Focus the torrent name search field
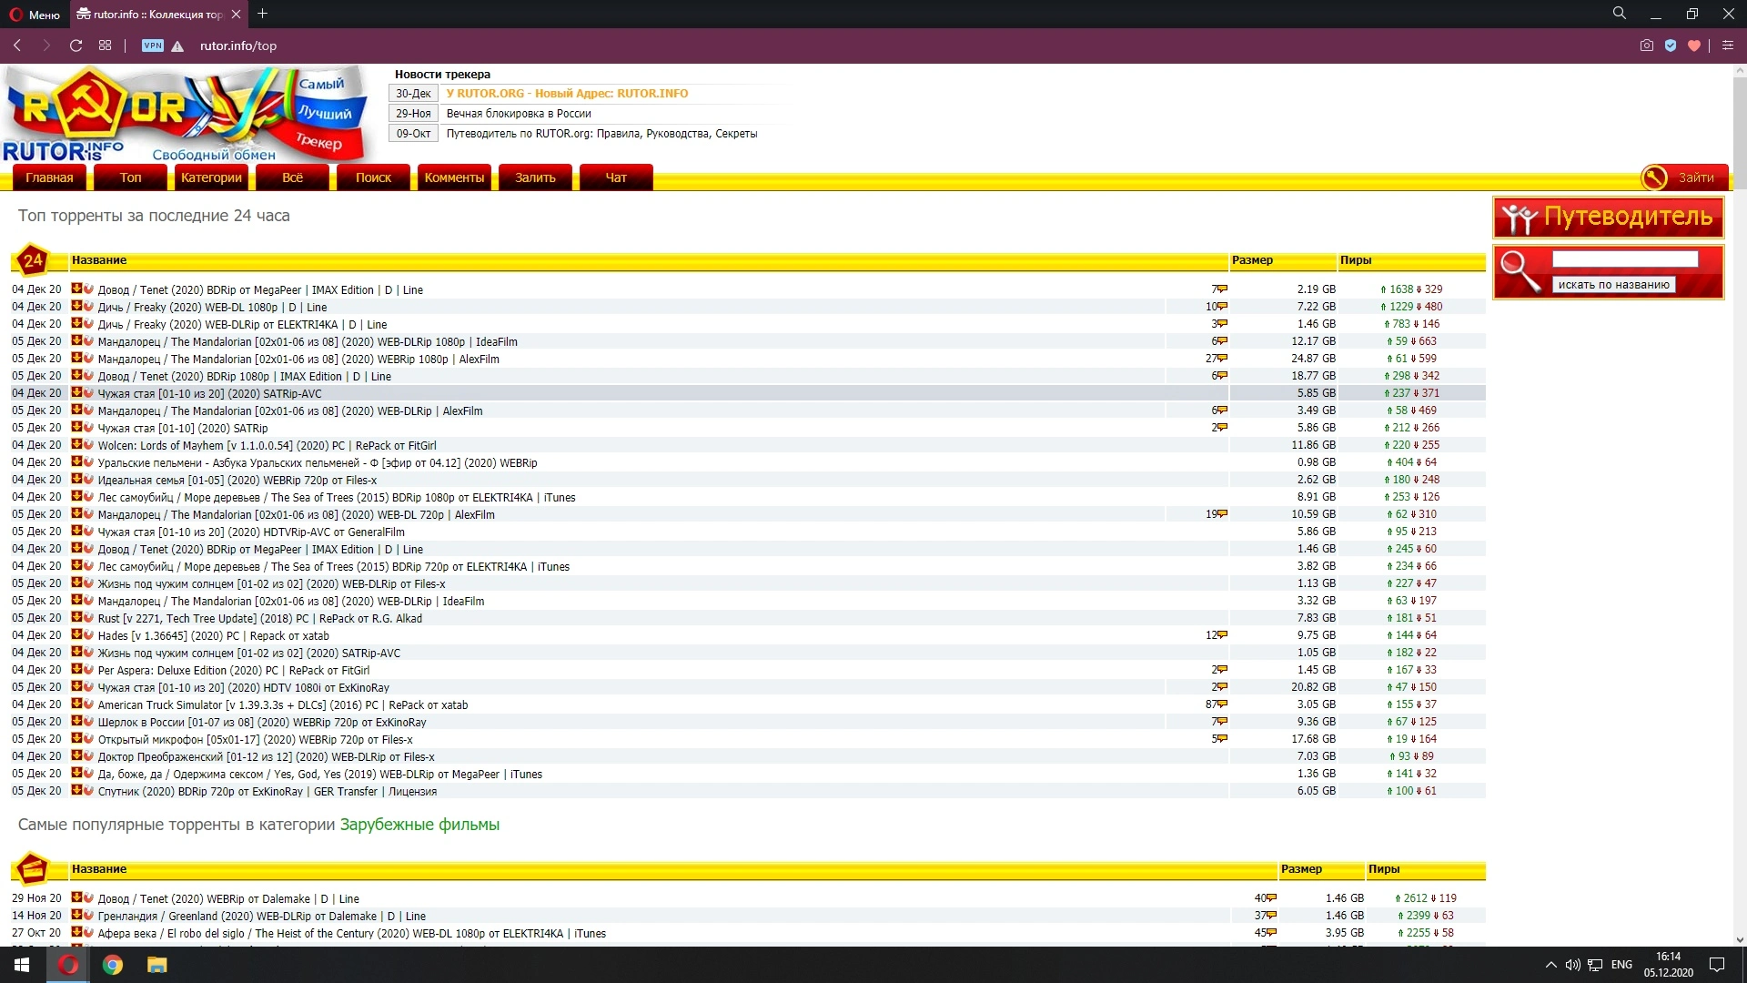 click(x=1625, y=259)
